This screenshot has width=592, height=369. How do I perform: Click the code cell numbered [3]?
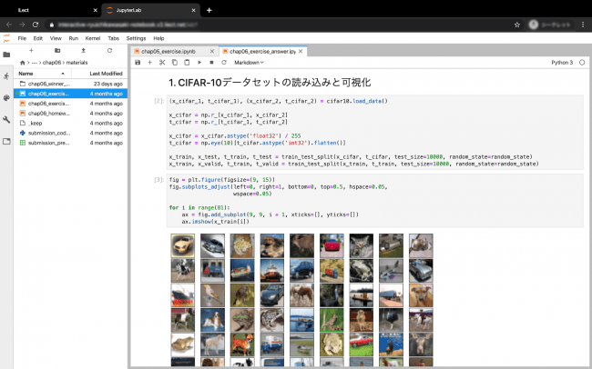pos(375,201)
